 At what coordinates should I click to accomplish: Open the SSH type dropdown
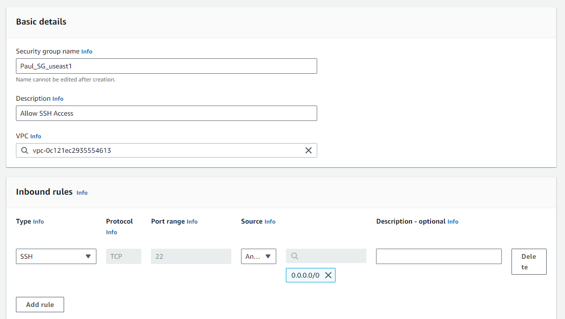(56, 256)
